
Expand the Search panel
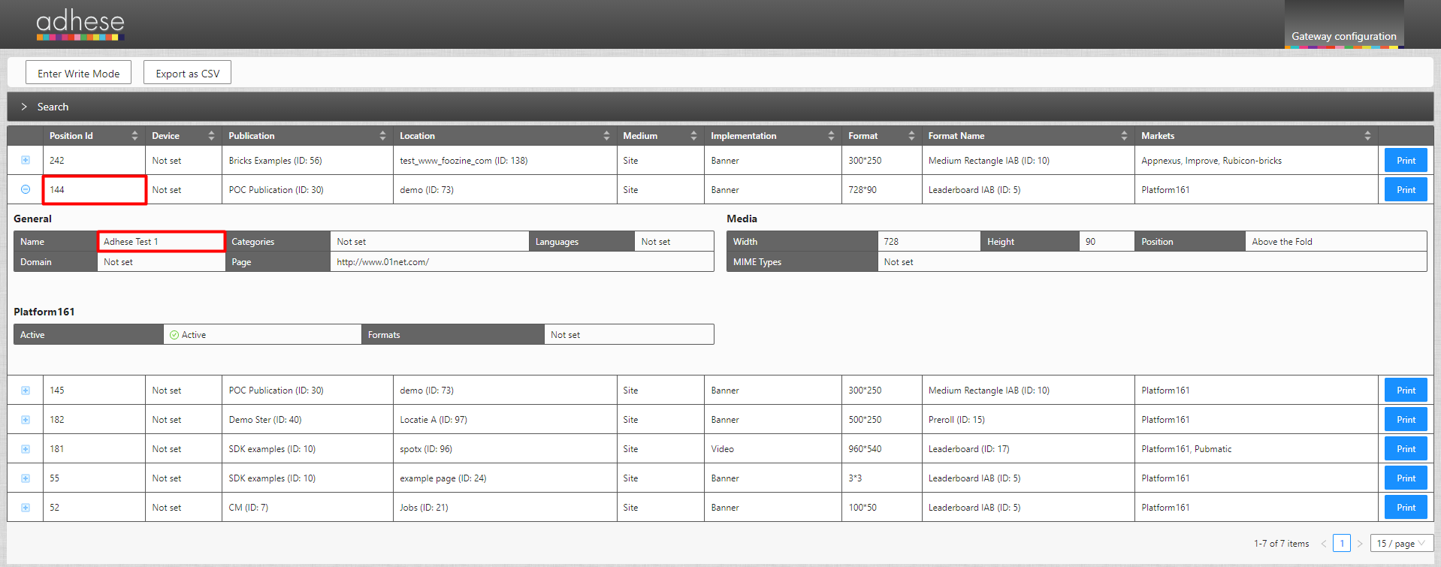point(24,107)
